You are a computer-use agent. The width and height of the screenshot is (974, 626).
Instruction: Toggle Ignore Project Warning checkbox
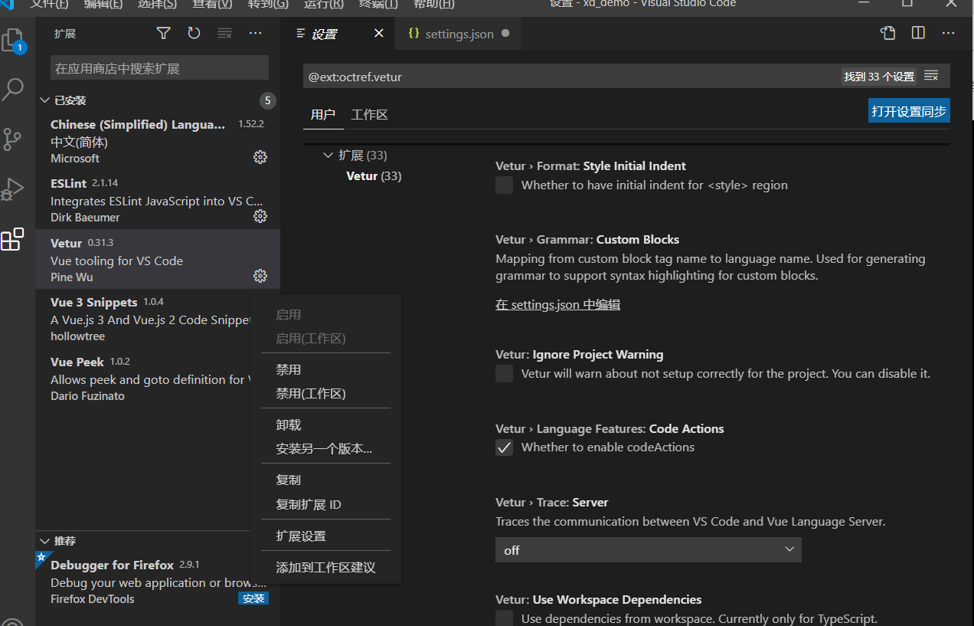504,373
